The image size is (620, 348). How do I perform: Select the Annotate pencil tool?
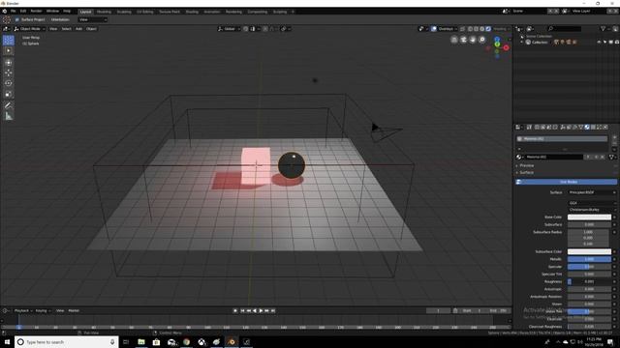coord(9,105)
